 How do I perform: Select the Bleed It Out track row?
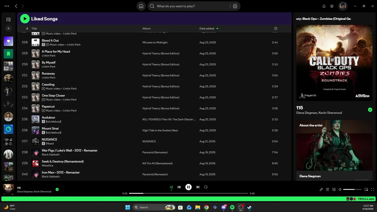pos(154,42)
